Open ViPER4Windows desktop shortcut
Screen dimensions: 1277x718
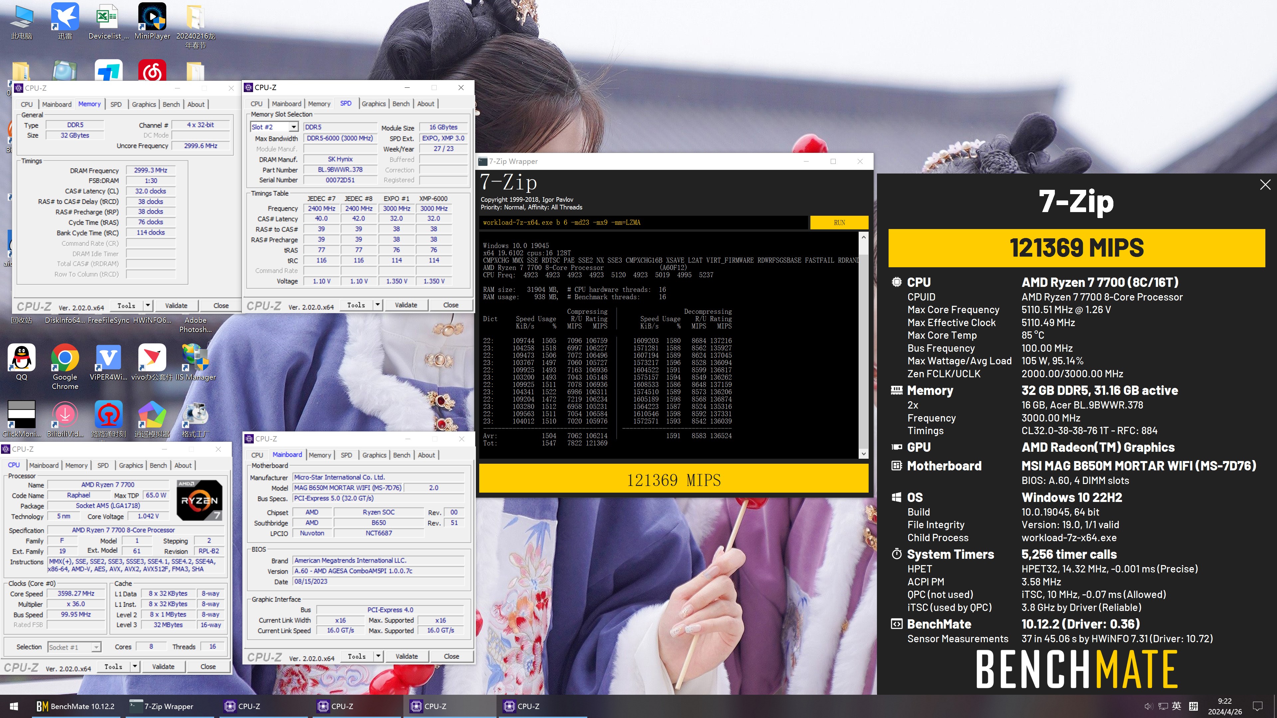tap(108, 362)
